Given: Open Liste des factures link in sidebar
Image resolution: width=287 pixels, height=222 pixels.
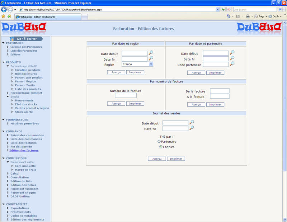Looking at the screenshot, I should coord(23,143).
